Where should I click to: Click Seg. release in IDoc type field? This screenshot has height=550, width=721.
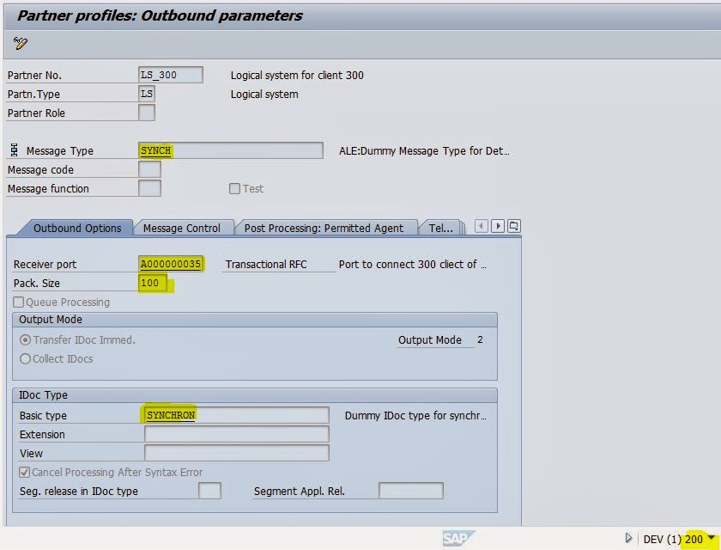click(x=209, y=491)
